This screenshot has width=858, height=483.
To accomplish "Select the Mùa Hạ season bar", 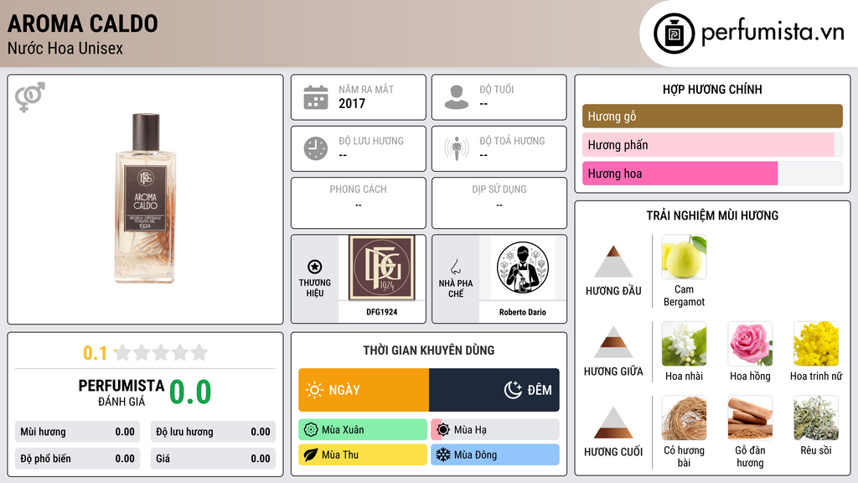I will 495,430.
